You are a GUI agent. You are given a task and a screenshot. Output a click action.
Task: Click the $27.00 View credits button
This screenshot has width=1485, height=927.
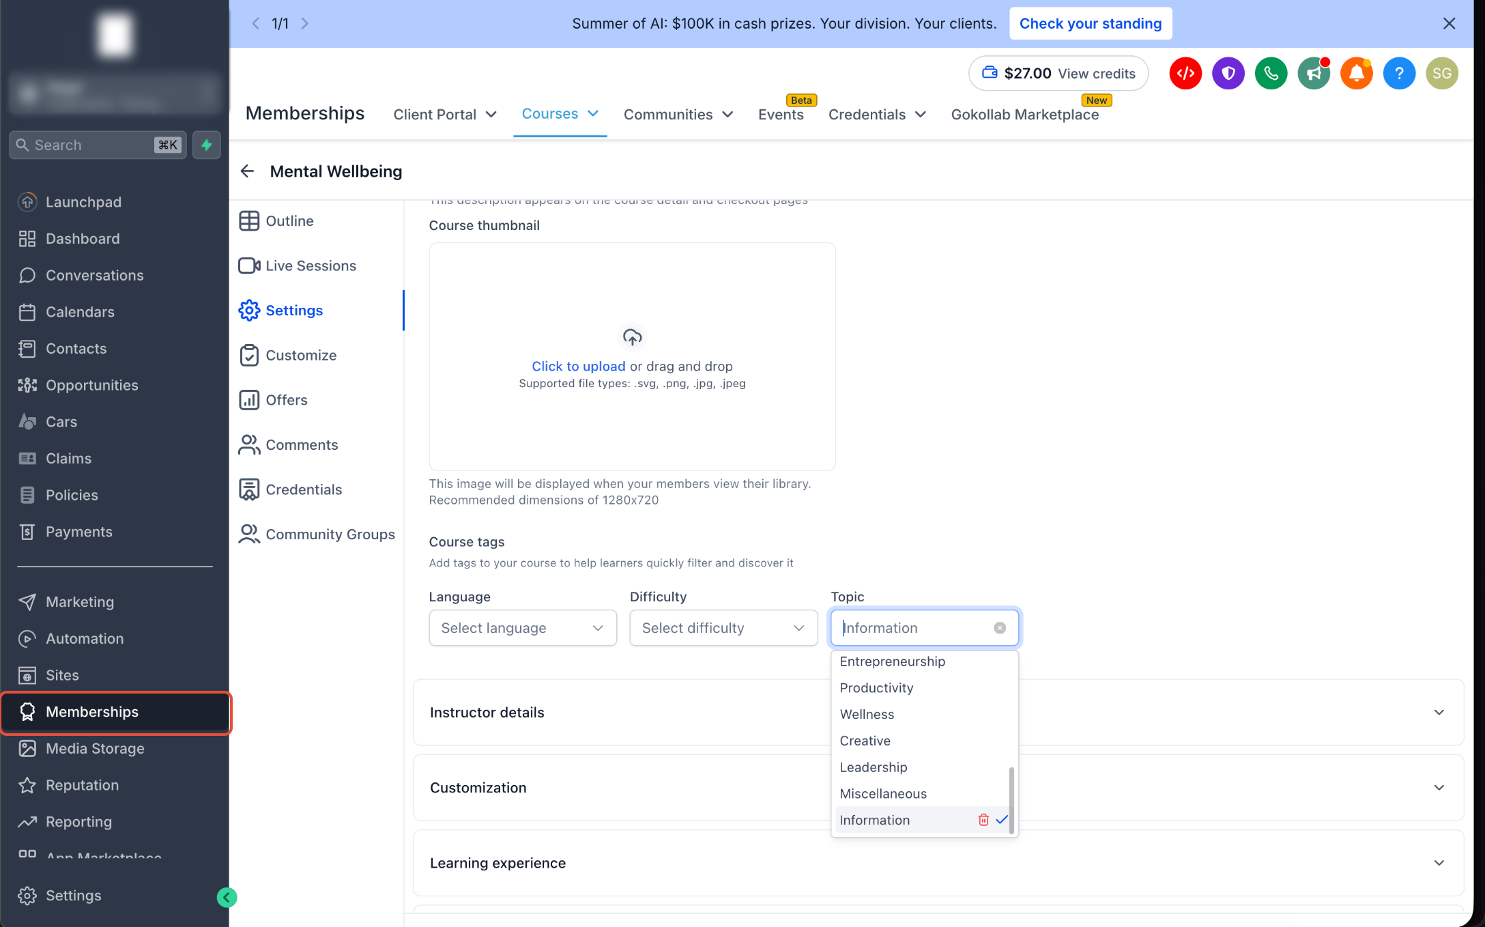click(1058, 73)
